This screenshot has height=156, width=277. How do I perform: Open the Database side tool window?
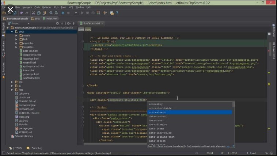[274, 31]
